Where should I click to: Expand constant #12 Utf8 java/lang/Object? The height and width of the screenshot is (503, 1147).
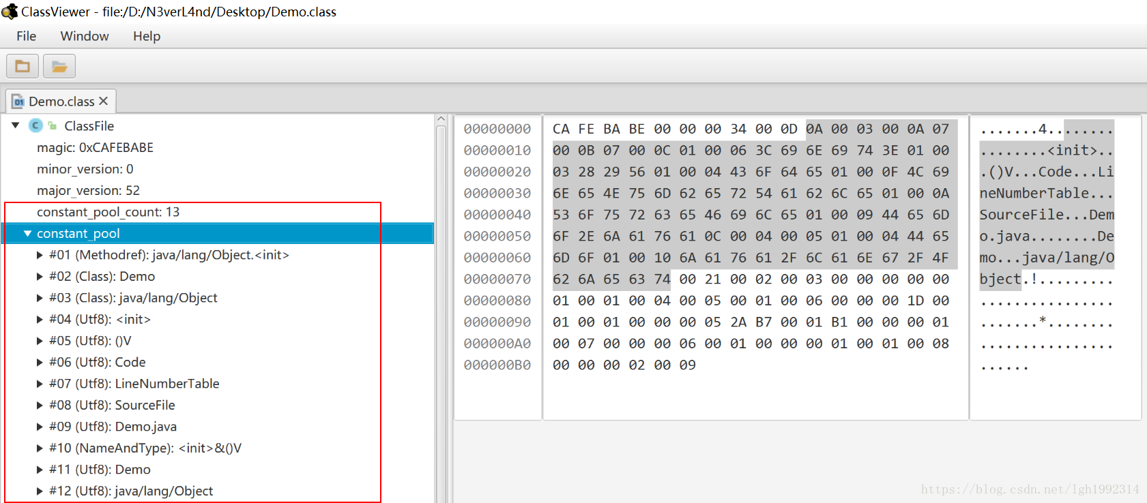[40, 491]
